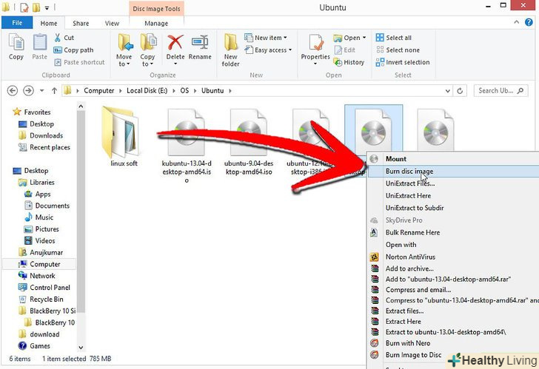Select Computer in the navigation pane
Image resolution: width=539 pixels, height=369 pixels.
click(x=39, y=264)
